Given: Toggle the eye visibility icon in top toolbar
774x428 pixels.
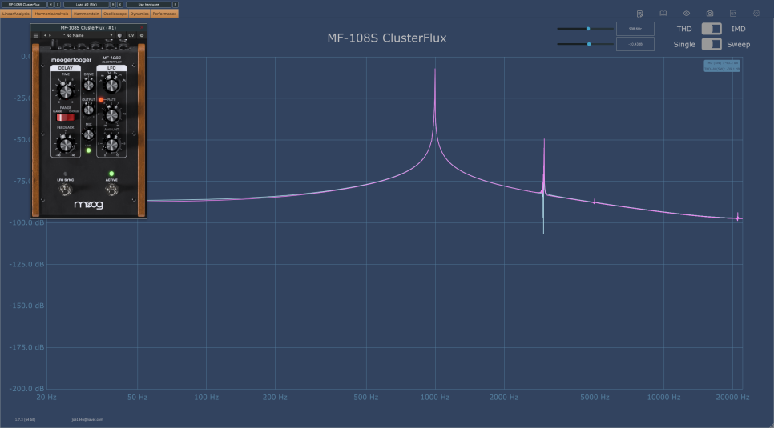Looking at the screenshot, I should coord(686,14).
